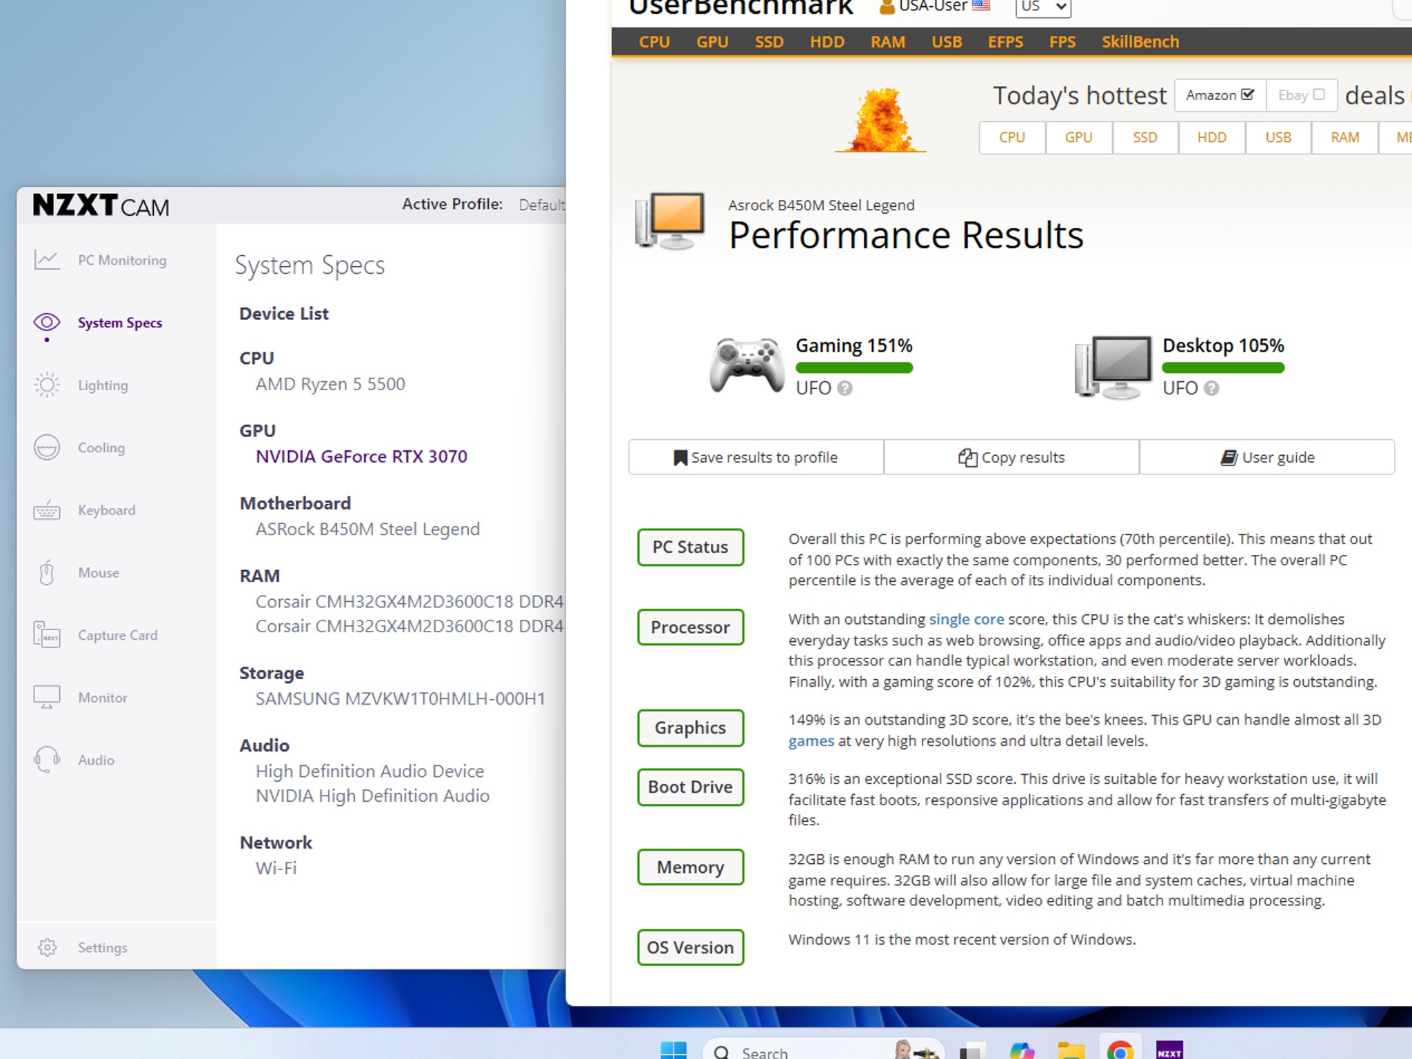Screen dimensions: 1412x1059
Task: Click the Graphics button
Action: [690, 727]
